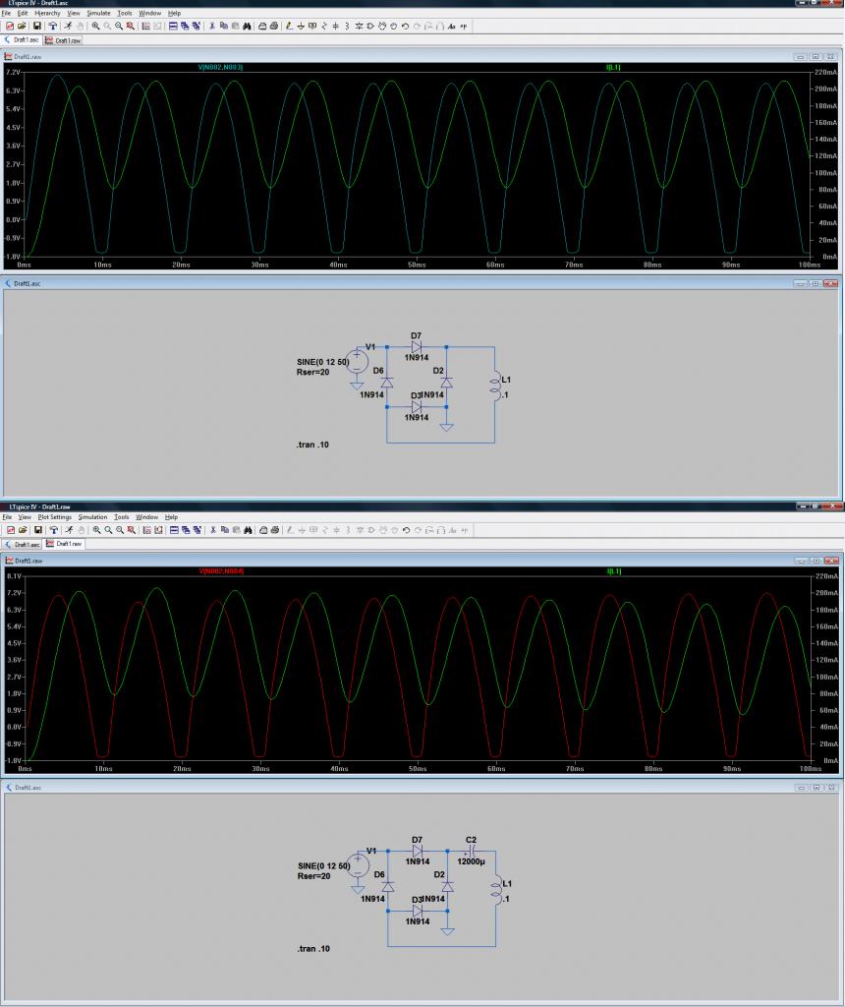Viewport: 845px width, 1007px height.
Task: Open Control Panel hammer icon in top toolbar
Action: [x=53, y=27]
